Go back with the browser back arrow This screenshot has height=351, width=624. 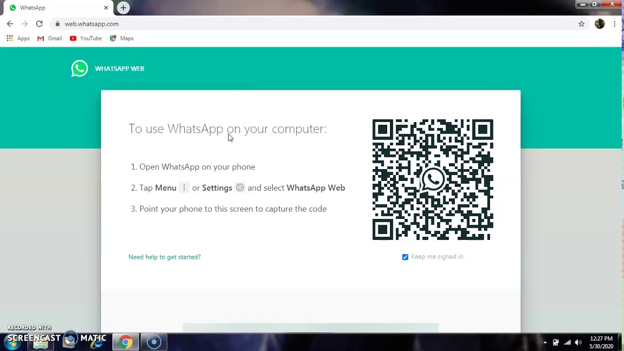click(10, 24)
